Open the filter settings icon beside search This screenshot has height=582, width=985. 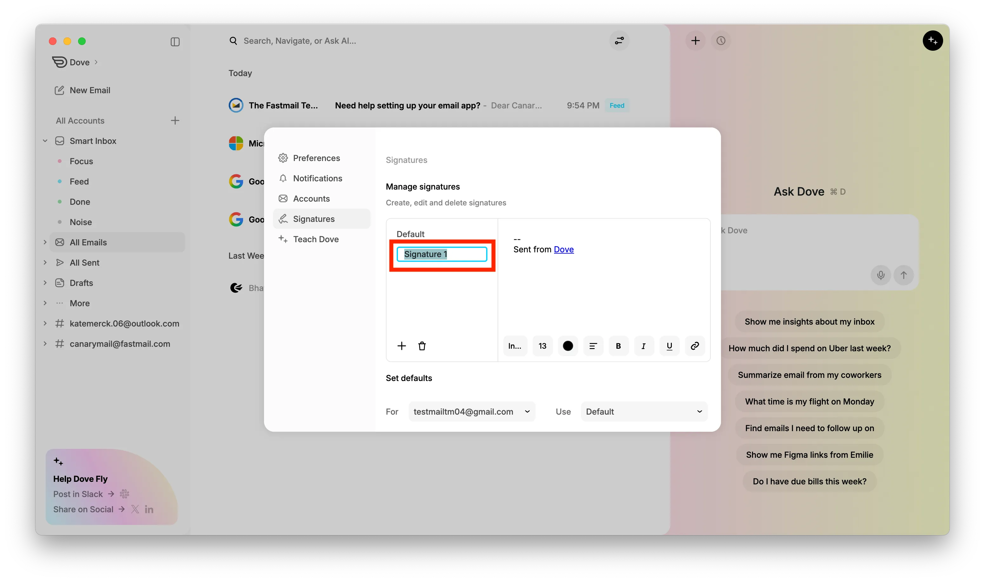(619, 41)
